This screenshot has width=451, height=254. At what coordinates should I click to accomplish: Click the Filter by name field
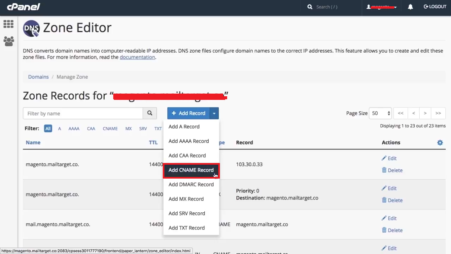(83, 113)
